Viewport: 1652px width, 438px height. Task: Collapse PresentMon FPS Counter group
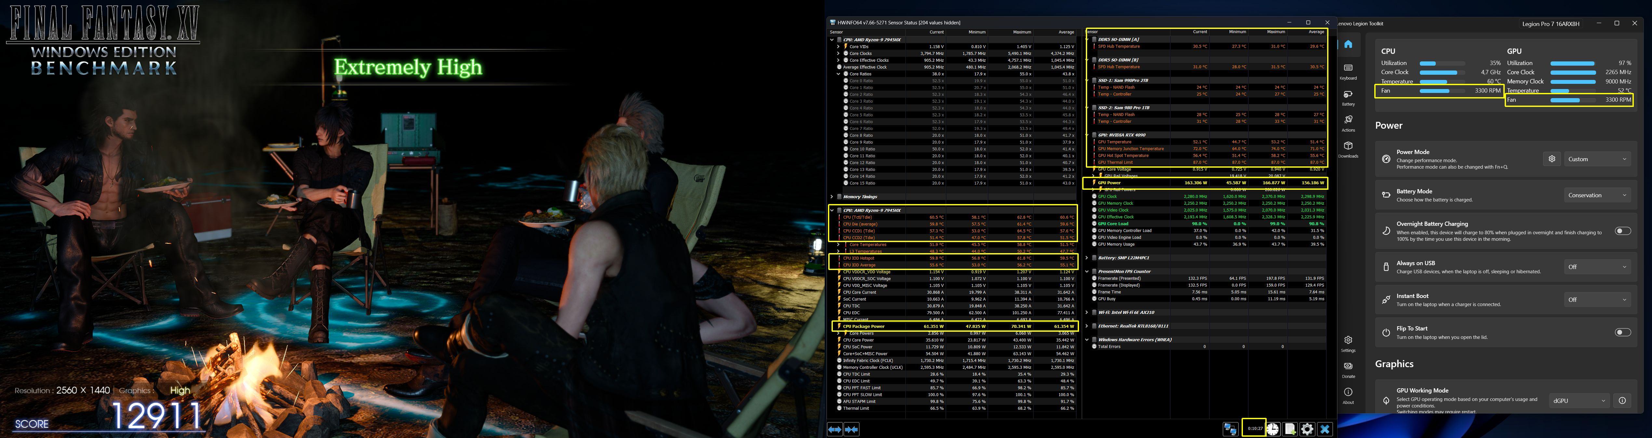pos(1087,272)
